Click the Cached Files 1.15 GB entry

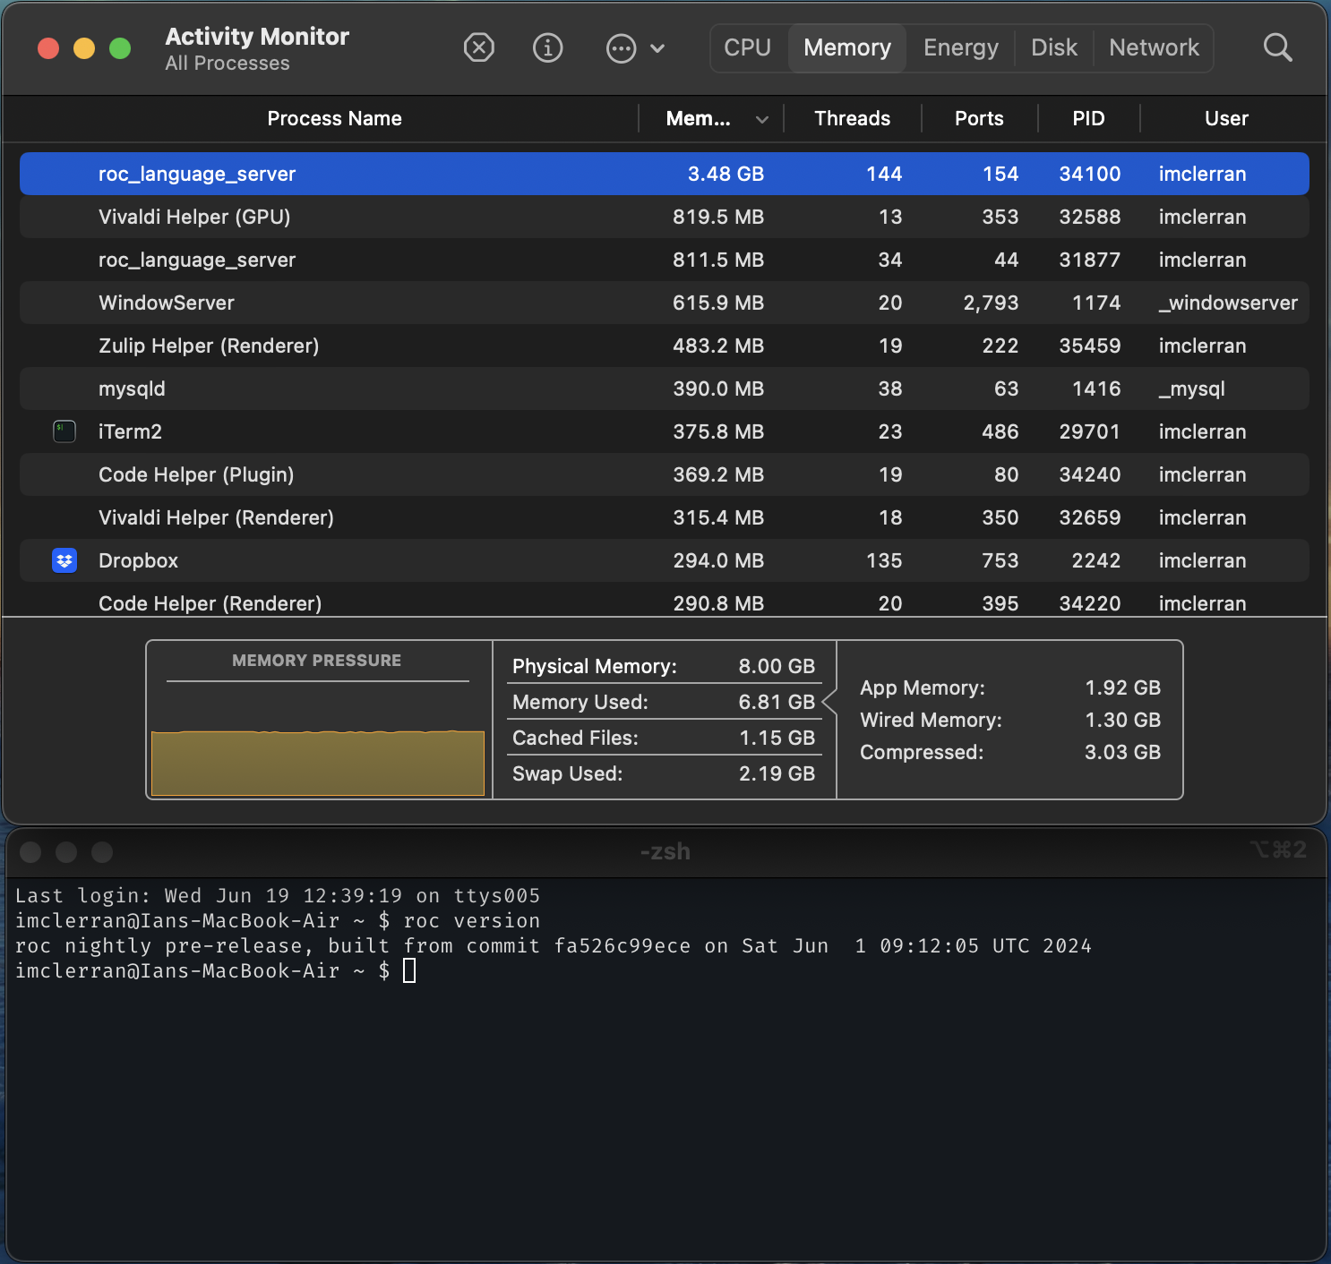[664, 738]
